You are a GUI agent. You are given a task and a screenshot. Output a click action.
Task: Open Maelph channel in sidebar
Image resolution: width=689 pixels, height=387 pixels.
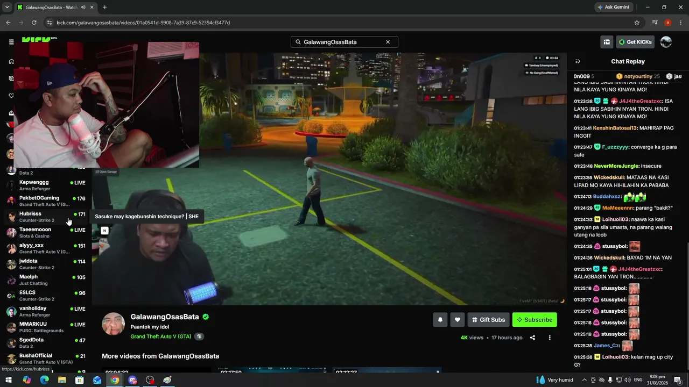(46, 280)
